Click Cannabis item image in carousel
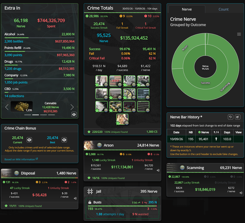This screenshot has height=223, width=245. click(x=21, y=107)
